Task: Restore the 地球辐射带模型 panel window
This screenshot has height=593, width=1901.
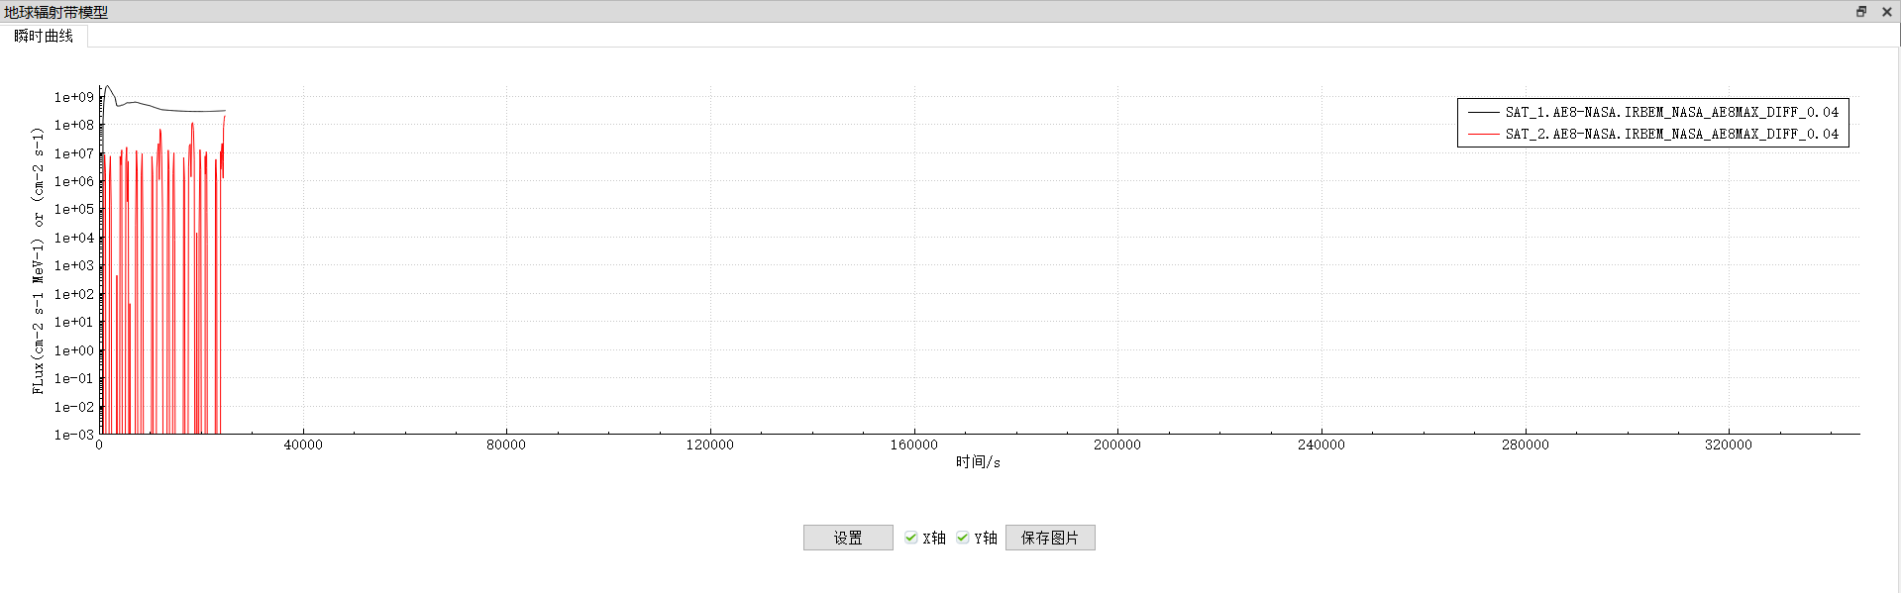Action: coord(1860,12)
